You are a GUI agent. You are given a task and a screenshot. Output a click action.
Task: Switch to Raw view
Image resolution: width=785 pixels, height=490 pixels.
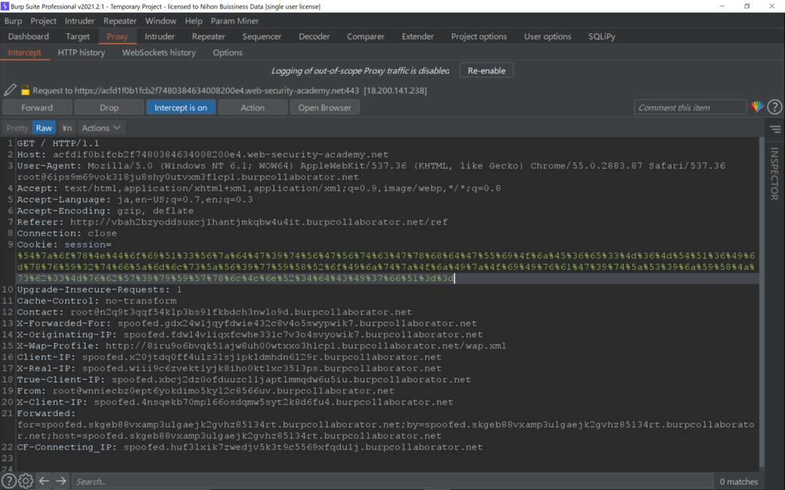click(x=44, y=128)
